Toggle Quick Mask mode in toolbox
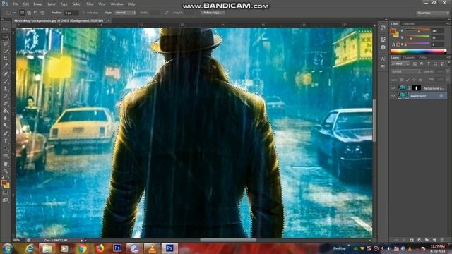This screenshot has height=254, width=452. coord(5,193)
